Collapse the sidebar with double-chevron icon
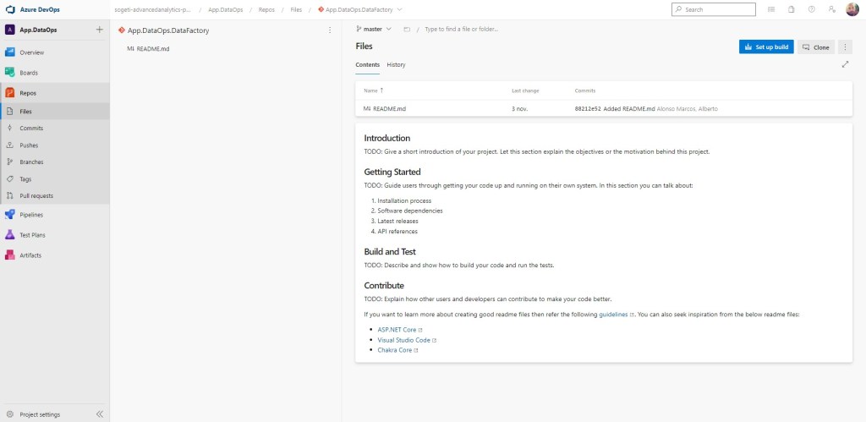 (99, 414)
